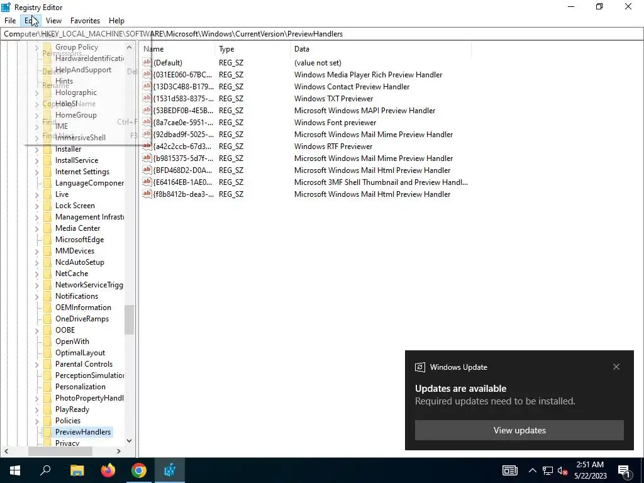Expand the Notifications key
This screenshot has height=483, width=644.
click(x=36, y=296)
